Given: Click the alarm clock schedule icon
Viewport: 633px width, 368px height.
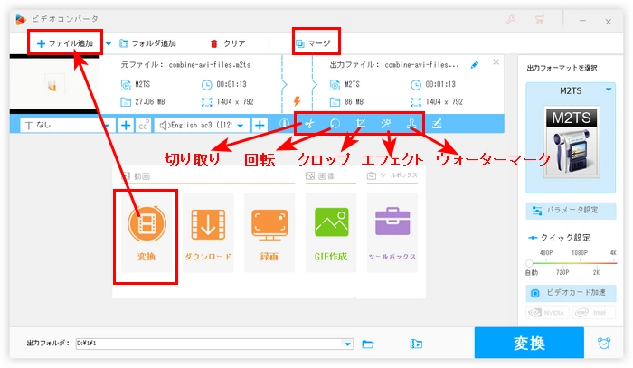Looking at the screenshot, I should tap(603, 344).
